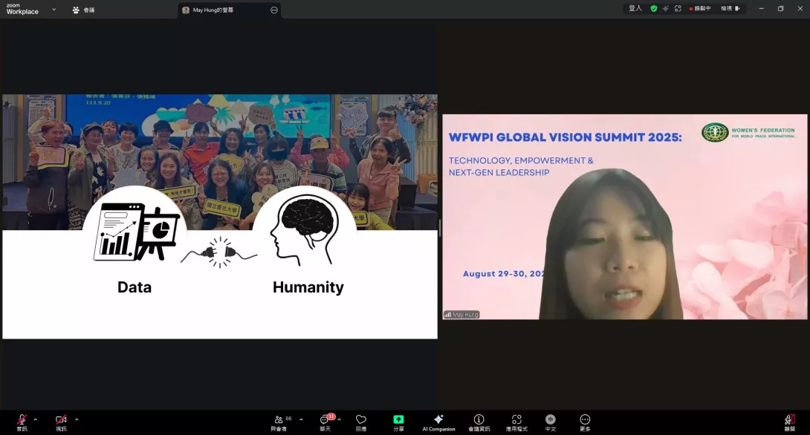
Task: Expand audio options caret next to microphone
Action: click(x=35, y=419)
